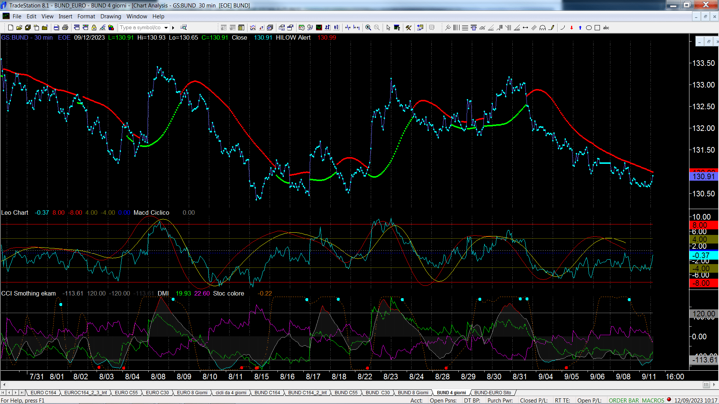Switch to the EURO C164 tab
719x404 pixels.
pos(43,392)
